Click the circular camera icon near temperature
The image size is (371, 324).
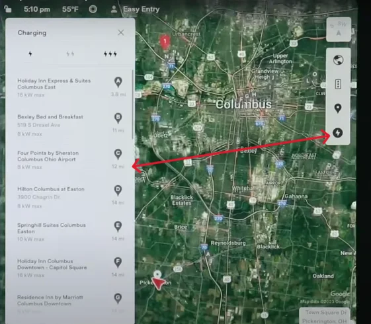pos(93,9)
